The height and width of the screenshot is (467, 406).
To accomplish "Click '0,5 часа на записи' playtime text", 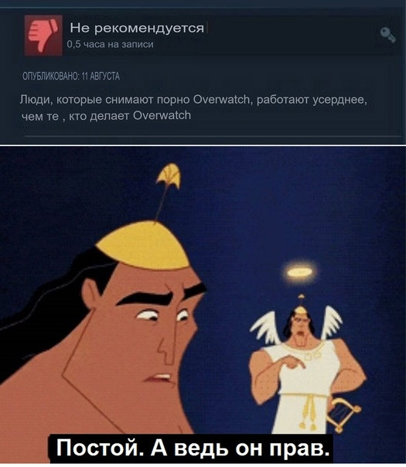I will [111, 44].
